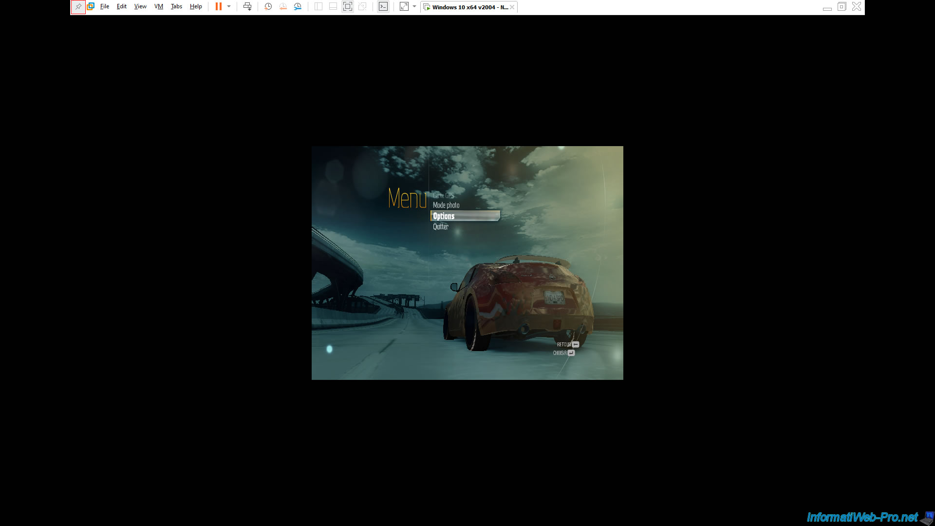Revert the VM to its last snapshot

coord(283,7)
